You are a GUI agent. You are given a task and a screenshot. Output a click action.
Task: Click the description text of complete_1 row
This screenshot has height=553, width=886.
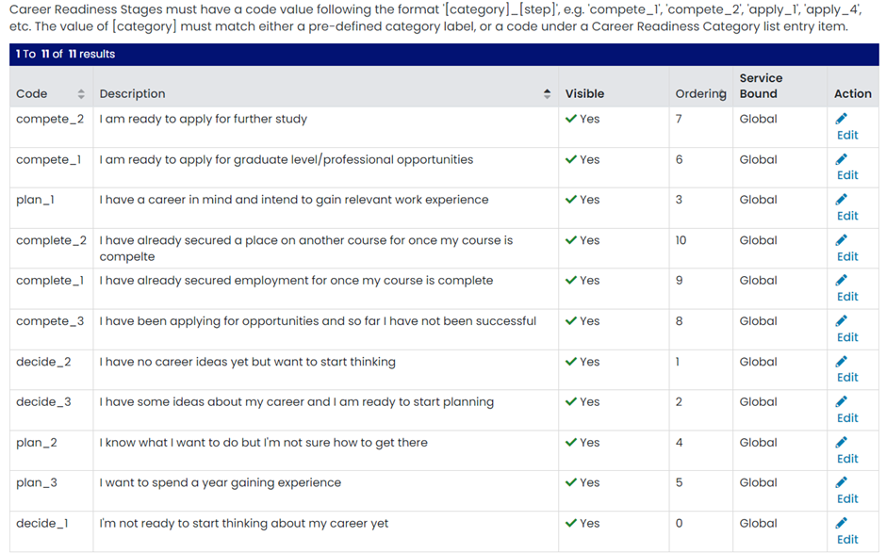click(x=296, y=281)
